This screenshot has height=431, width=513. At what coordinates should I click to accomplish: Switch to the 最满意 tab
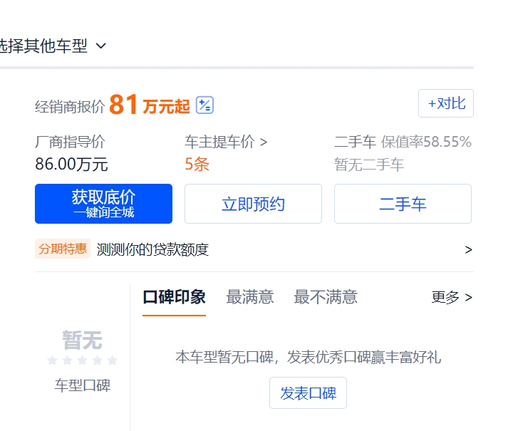[x=250, y=297]
